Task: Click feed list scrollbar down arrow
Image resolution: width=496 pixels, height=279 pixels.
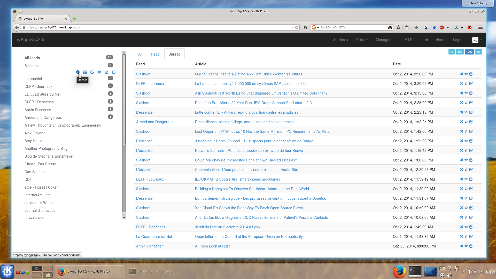Action: (x=124, y=217)
